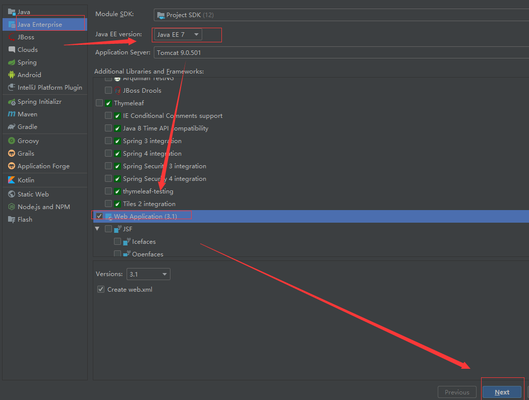
Task: Select Spring Initializr project type
Action: [x=45, y=102]
